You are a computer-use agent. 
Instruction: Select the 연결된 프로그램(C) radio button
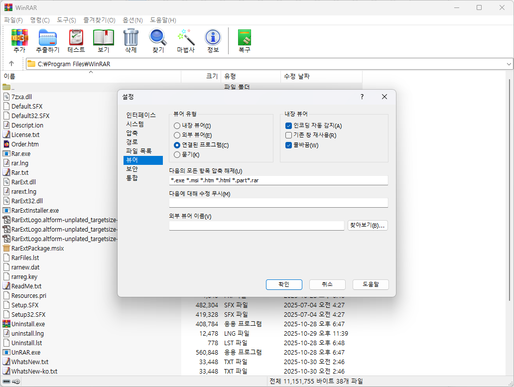pyautogui.click(x=177, y=145)
